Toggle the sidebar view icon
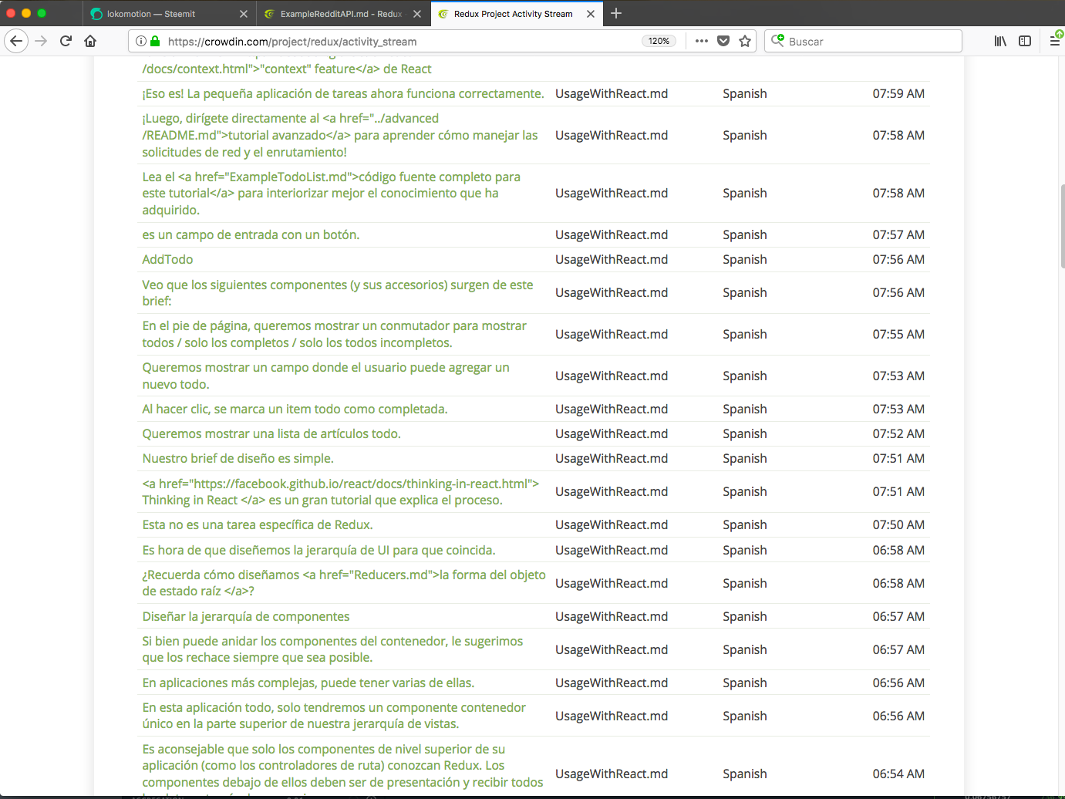The height and width of the screenshot is (799, 1065). 1025,41
